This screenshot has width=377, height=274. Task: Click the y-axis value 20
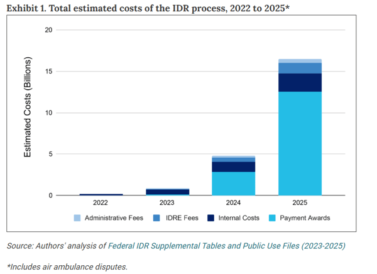pos(48,30)
